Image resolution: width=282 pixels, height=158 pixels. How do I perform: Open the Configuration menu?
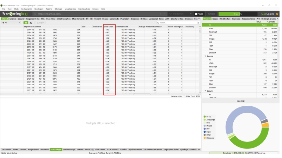26,9
